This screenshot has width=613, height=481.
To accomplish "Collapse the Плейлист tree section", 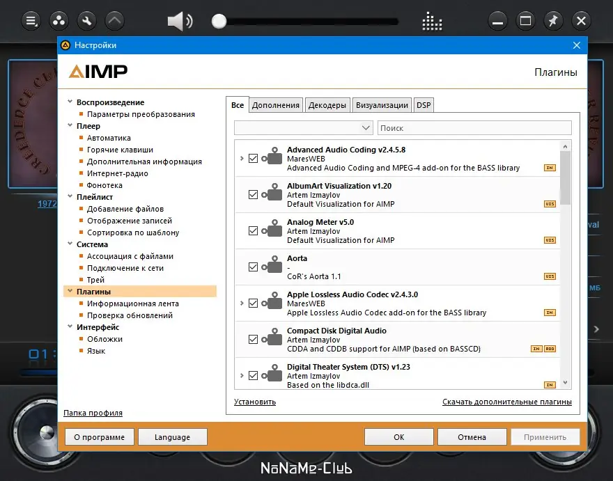I will point(70,196).
